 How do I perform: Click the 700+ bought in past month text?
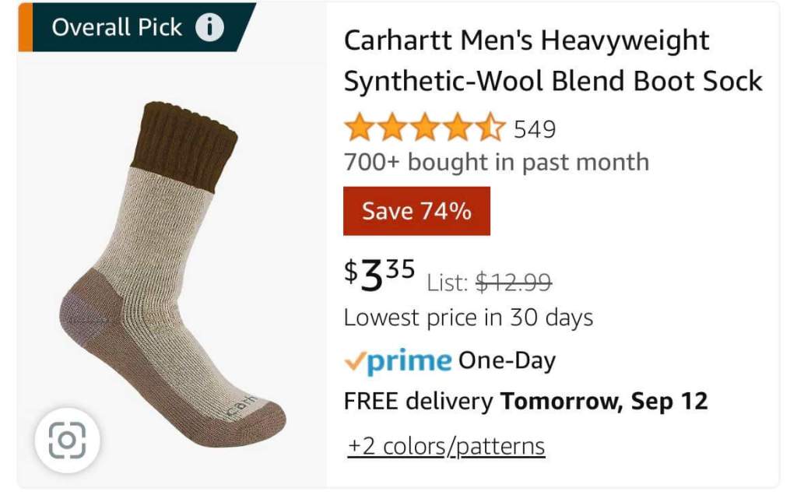click(x=497, y=162)
